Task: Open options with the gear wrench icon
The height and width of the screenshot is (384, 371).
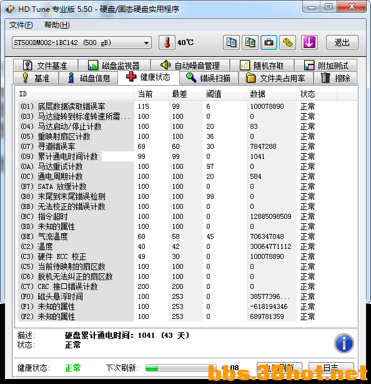Action: click(x=288, y=43)
